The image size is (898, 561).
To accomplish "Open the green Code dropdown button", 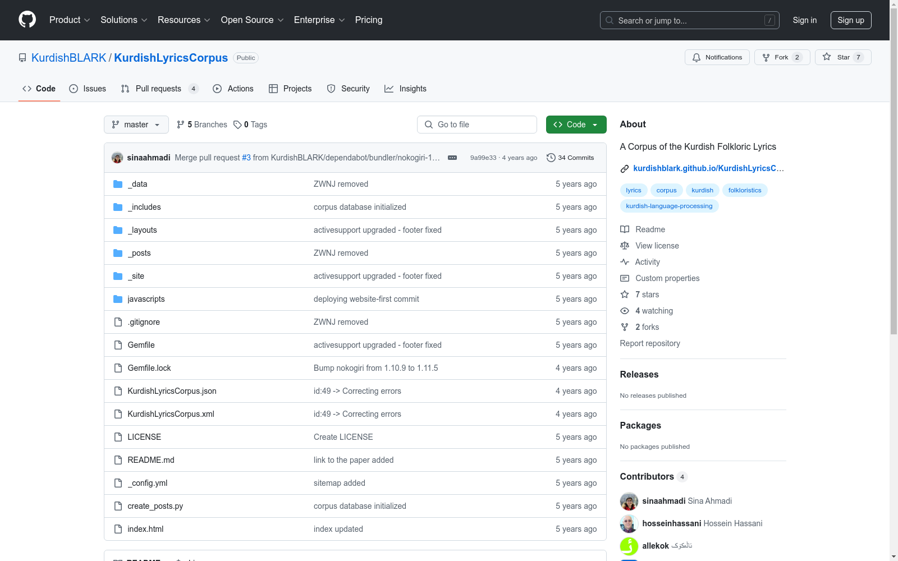I will 576,125.
